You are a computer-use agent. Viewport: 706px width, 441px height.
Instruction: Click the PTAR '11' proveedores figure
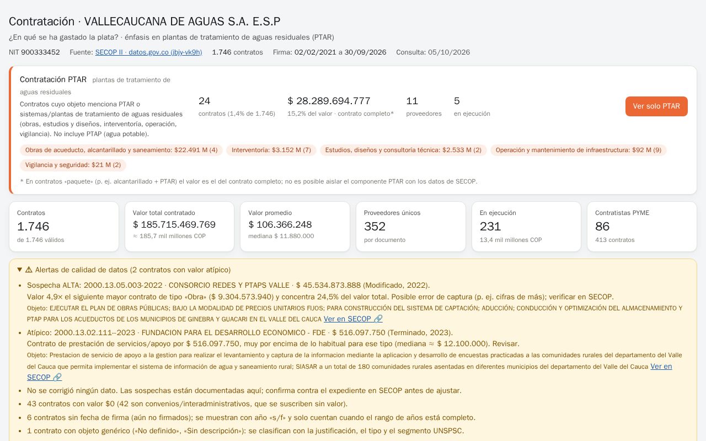pos(412,101)
